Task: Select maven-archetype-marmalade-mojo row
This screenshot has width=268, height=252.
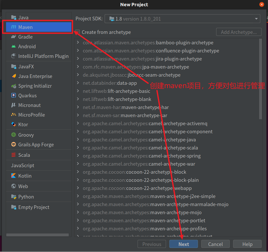Action: (x=167, y=204)
